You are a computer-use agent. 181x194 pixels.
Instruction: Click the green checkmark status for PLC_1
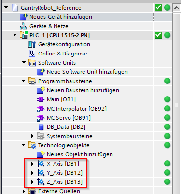coord(158,35)
